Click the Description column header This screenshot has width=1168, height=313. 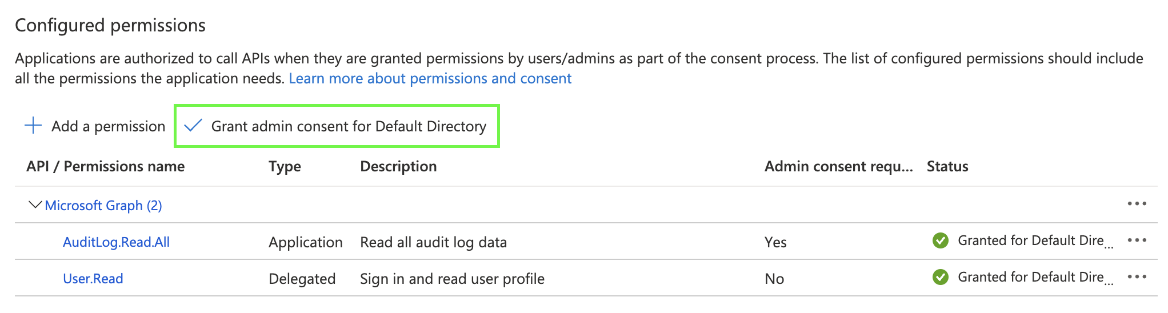coord(398,166)
